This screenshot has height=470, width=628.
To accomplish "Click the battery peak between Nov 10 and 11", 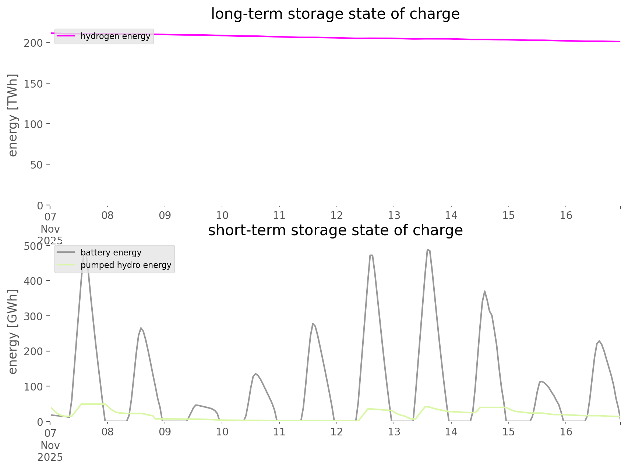I will click(x=255, y=374).
